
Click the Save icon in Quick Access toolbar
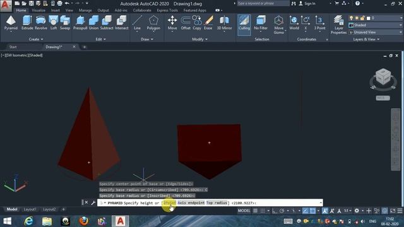click(31, 3)
